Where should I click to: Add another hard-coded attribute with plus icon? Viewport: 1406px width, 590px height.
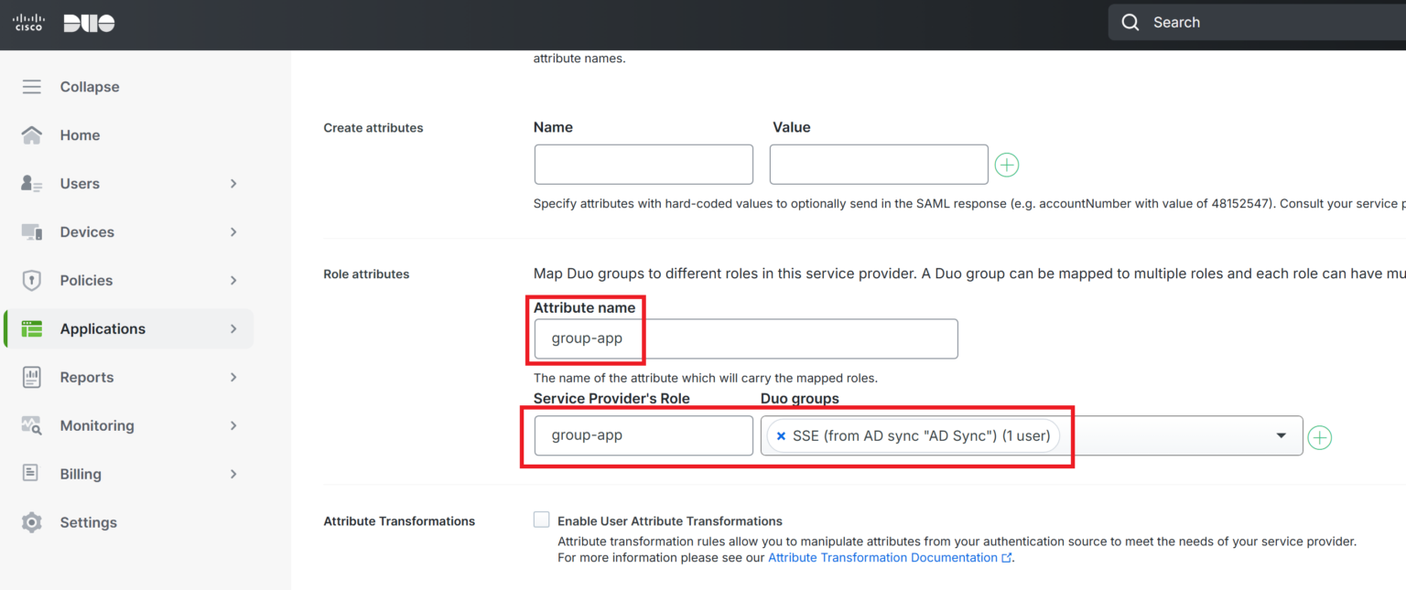point(1007,166)
